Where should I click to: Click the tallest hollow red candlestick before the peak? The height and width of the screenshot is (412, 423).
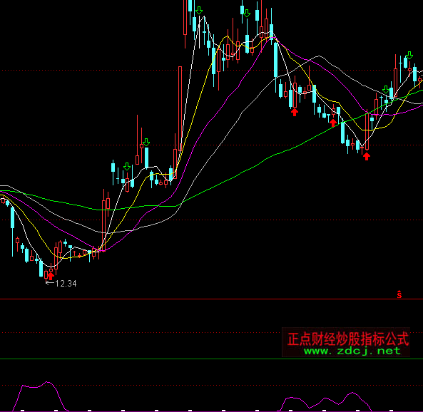point(180,122)
